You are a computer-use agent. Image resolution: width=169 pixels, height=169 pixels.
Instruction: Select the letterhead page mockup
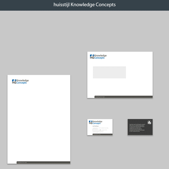tap(39, 119)
